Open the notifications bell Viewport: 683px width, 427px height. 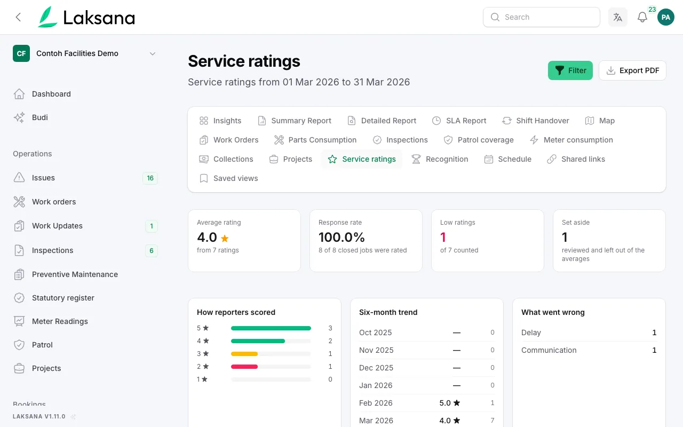(x=642, y=17)
